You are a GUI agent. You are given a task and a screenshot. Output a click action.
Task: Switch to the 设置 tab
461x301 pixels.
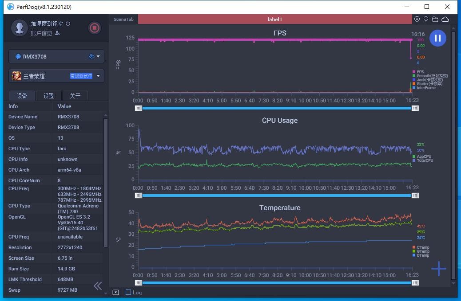(48, 96)
